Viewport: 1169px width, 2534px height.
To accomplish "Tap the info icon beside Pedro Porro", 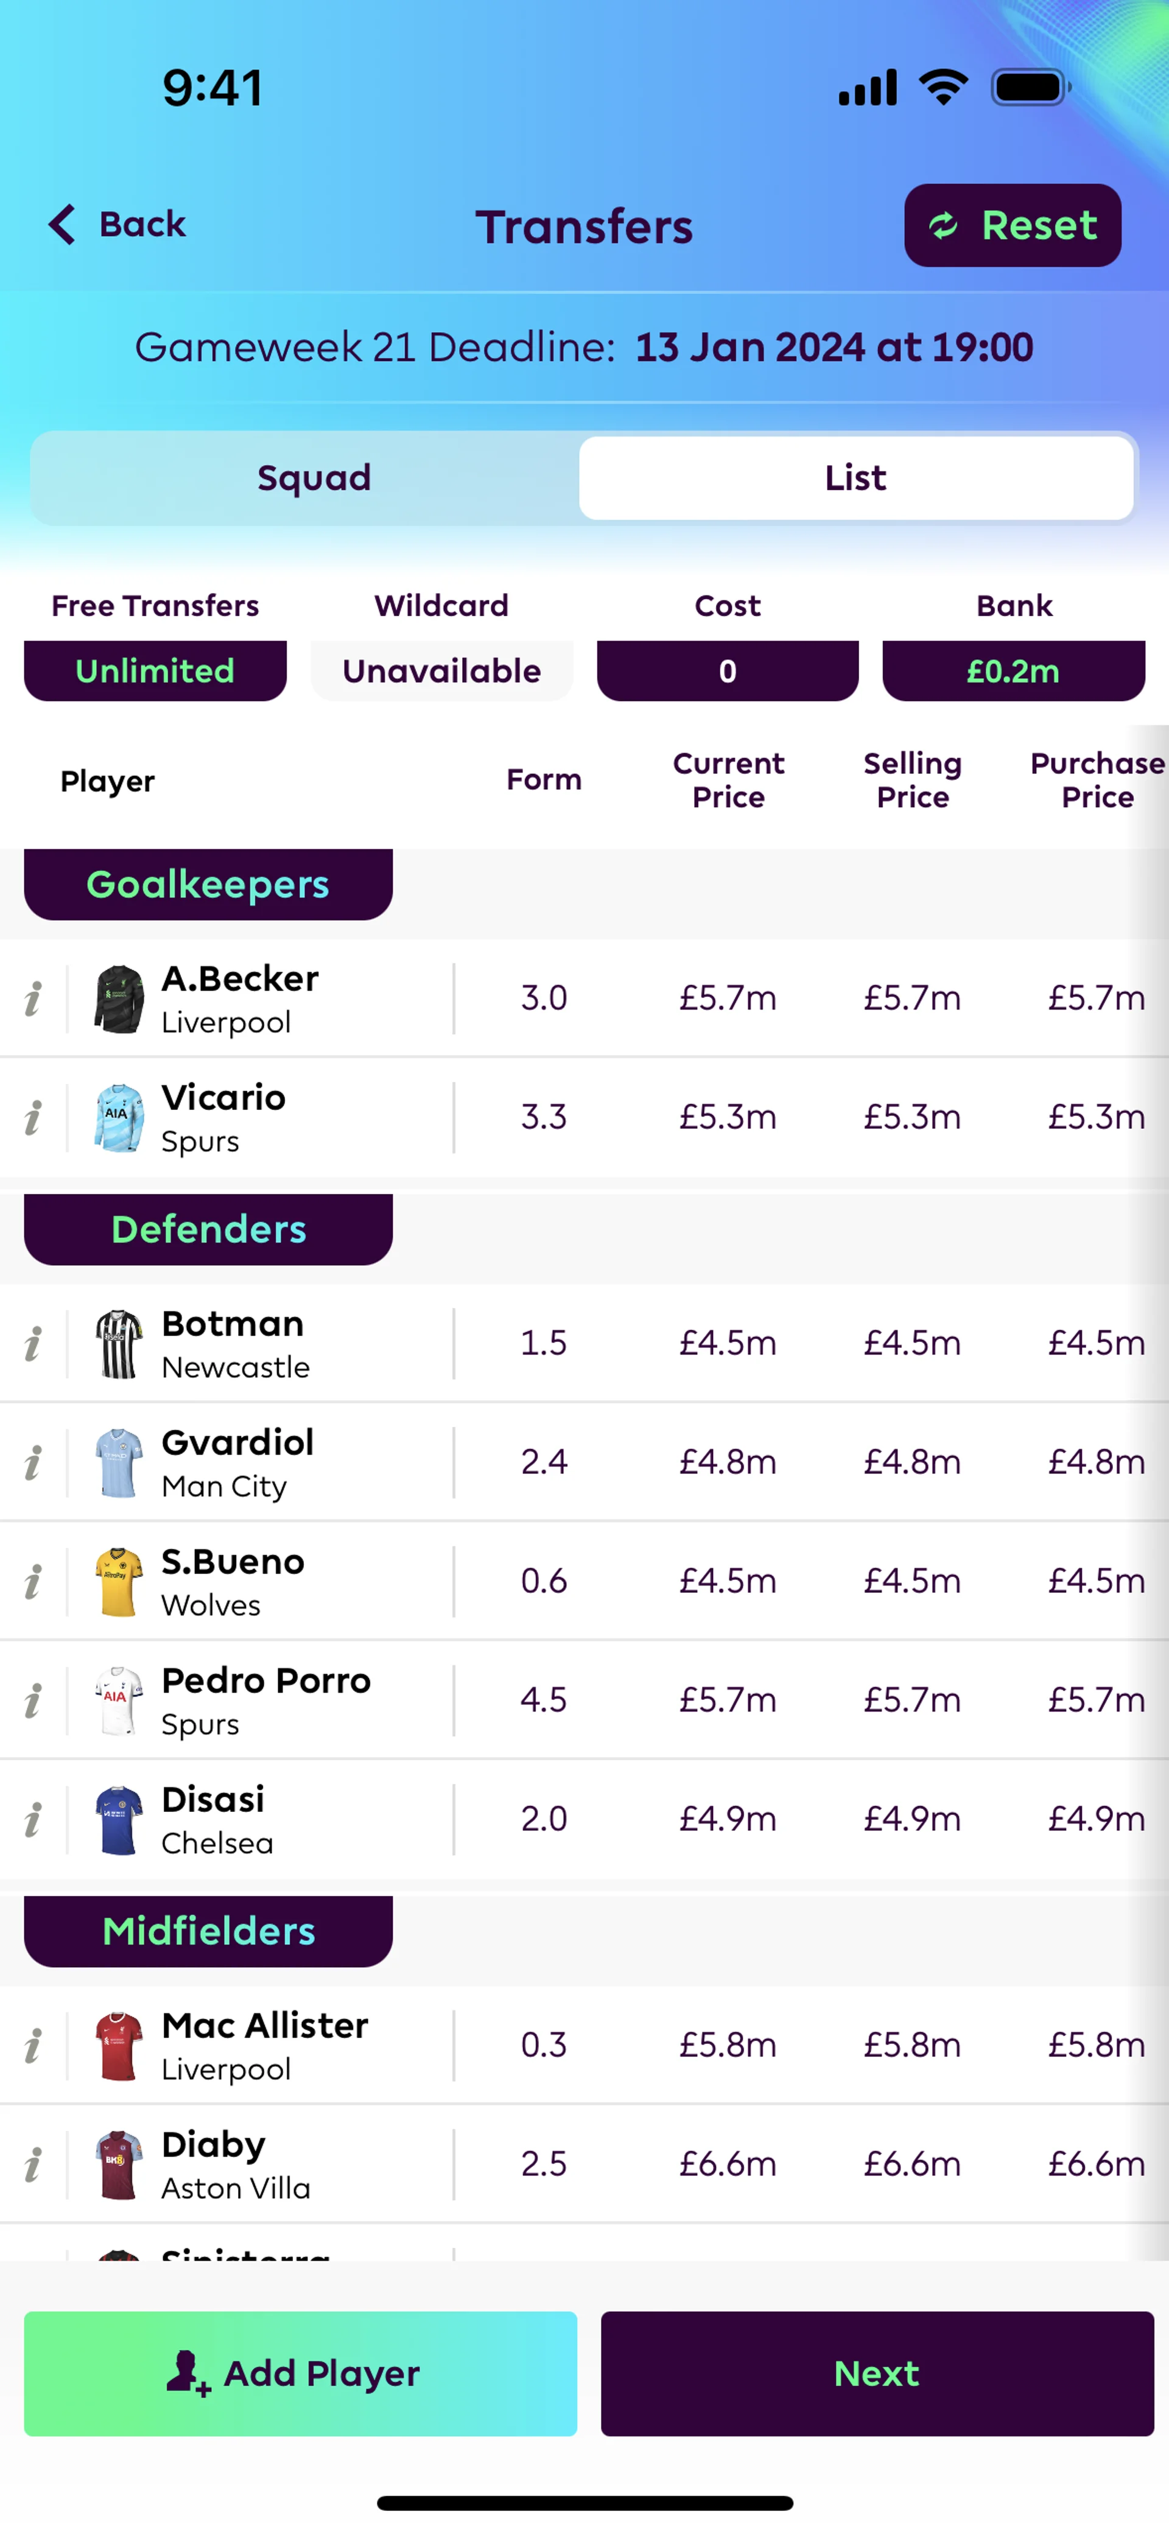I will 33,1701.
